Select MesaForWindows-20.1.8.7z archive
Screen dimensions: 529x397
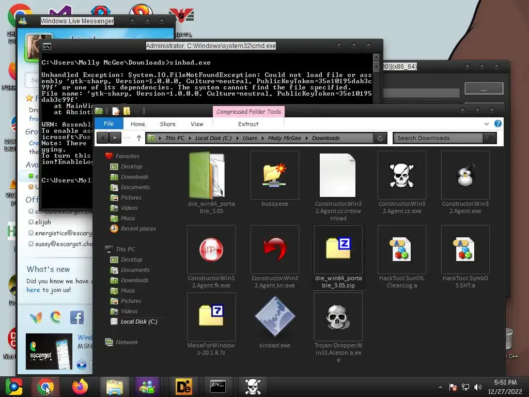[211, 324]
